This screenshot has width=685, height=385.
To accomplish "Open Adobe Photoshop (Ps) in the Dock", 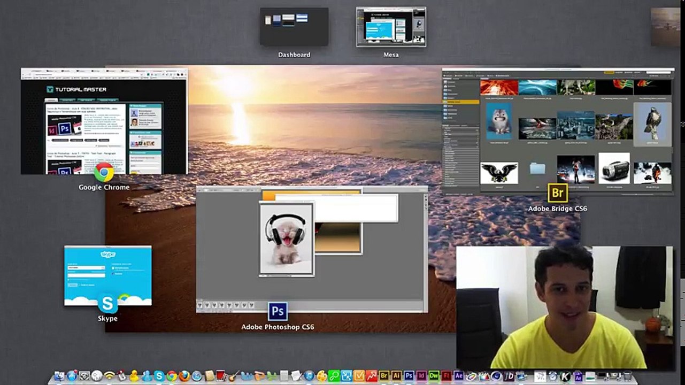I will click(409, 376).
